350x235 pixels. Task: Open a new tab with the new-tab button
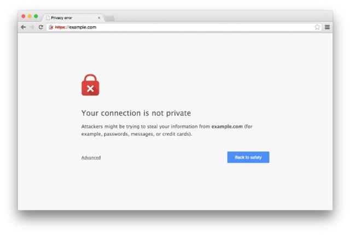tap(109, 18)
